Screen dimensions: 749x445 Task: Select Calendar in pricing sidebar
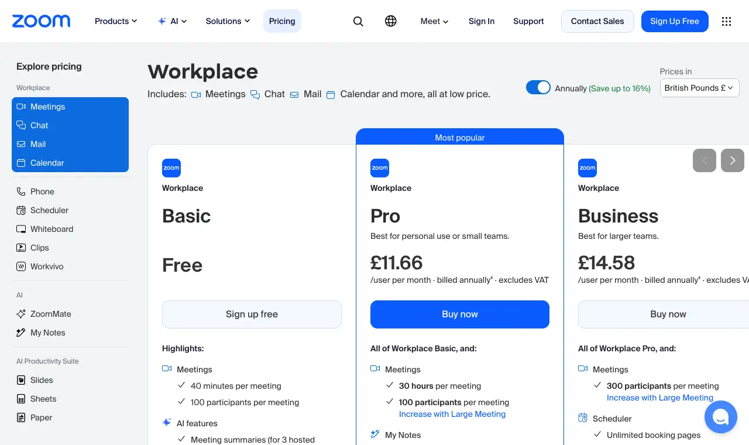pos(70,163)
